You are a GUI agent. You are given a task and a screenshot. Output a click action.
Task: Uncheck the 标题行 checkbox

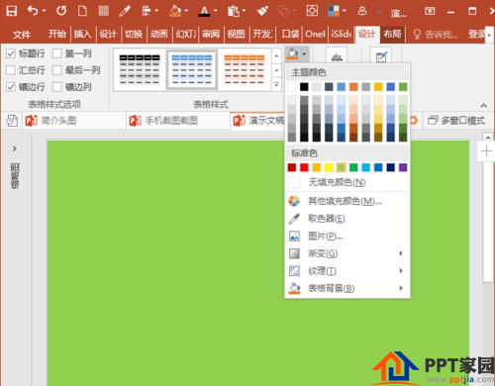11,53
